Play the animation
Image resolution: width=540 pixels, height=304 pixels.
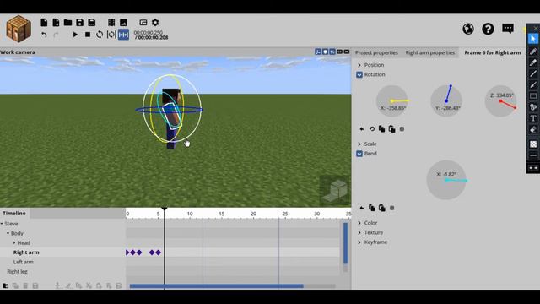(75, 35)
